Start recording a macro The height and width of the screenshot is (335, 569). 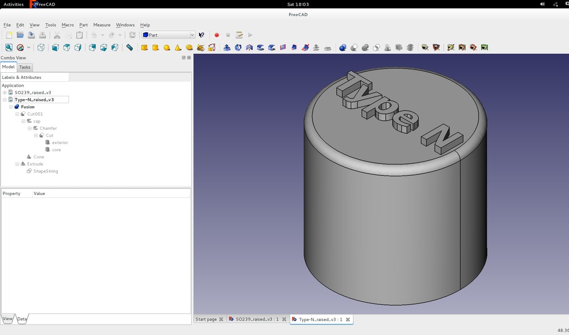216,35
